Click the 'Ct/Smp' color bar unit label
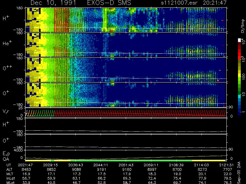This screenshot has width=246, height=184. (x=243, y=26)
